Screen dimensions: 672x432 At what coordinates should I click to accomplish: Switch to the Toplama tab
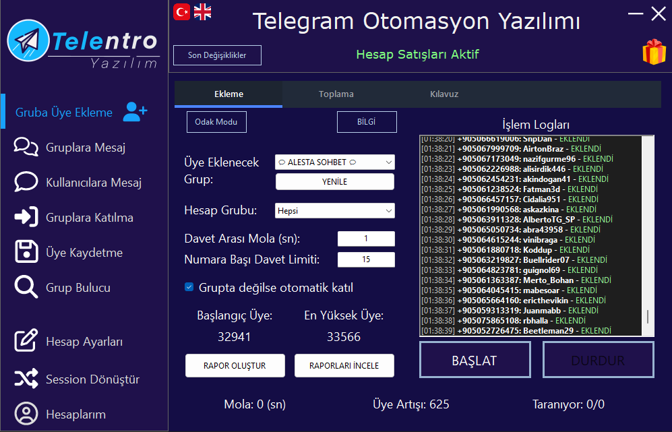click(x=336, y=94)
